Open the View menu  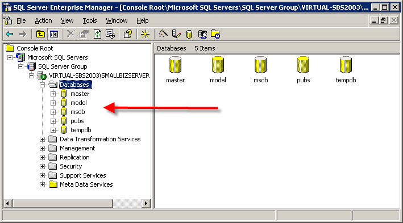(x=67, y=20)
